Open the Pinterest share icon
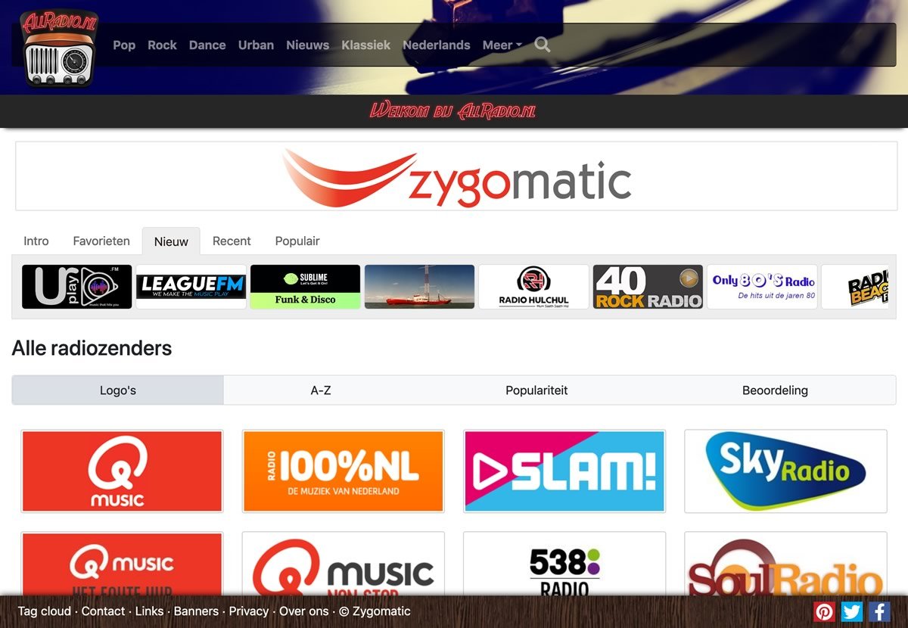The image size is (908, 628). pos(824,611)
